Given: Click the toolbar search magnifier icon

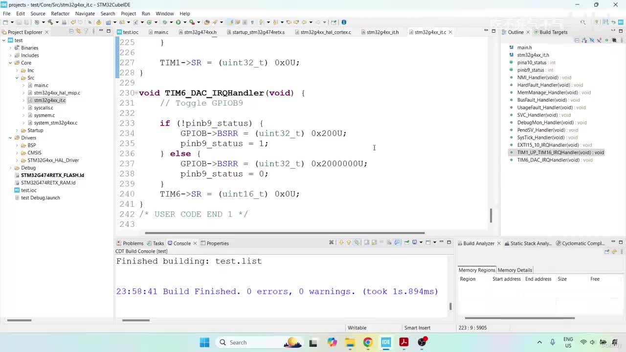Looking at the screenshot, I should [x=583, y=22].
